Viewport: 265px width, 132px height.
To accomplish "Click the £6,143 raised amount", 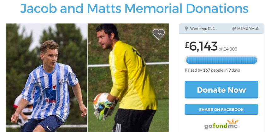I will (201, 46).
